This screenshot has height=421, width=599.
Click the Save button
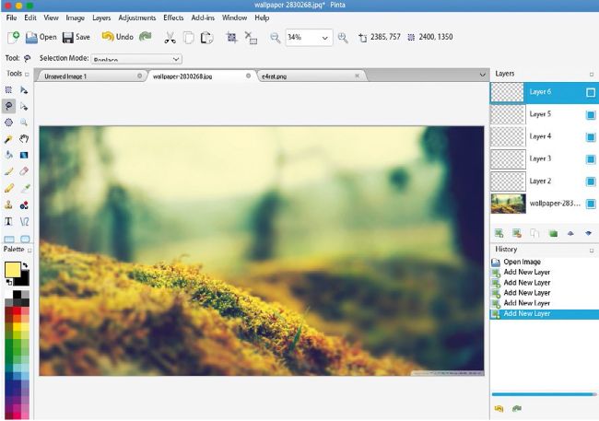click(x=76, y=38)
